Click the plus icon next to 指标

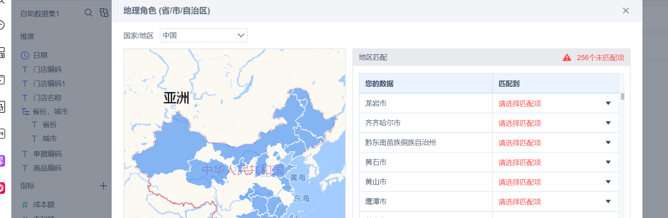point(103,186)
